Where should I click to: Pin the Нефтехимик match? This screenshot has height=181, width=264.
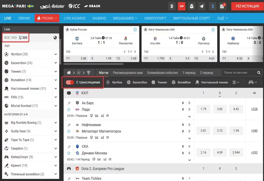69,125
